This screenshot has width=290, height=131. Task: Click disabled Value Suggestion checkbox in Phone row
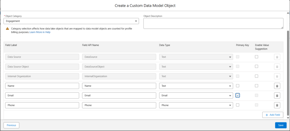257,105
